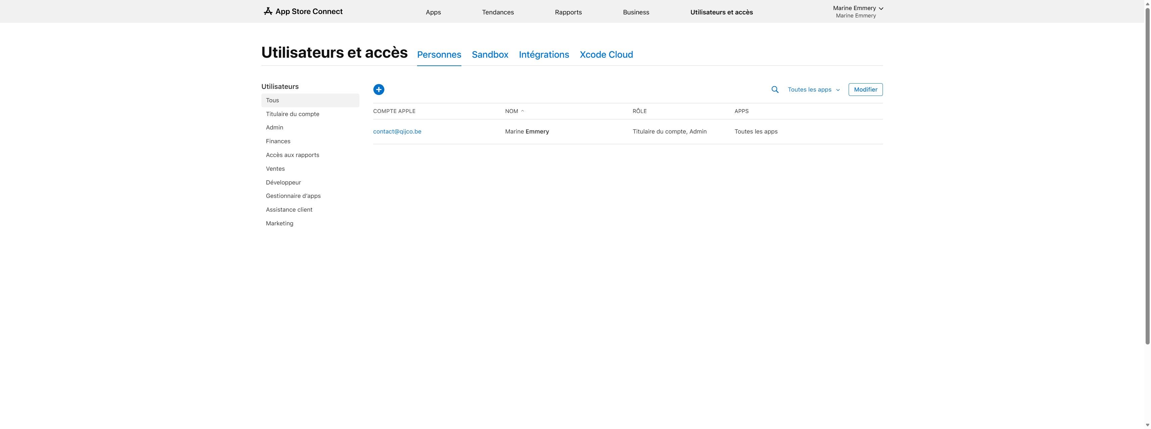Switch to the Intégrations tab
1151x429 pixels.
[544, 54]
